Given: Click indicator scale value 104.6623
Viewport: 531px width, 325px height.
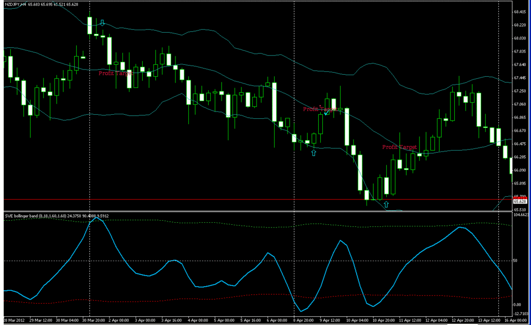Looking at the screenshot, I should 521,215.
